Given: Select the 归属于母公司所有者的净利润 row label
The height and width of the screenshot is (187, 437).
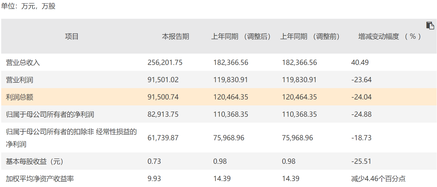Looking at the screenshot, I should 50,114.
